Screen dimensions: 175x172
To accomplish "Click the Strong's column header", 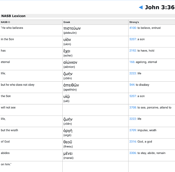I will tap(134, 22).
